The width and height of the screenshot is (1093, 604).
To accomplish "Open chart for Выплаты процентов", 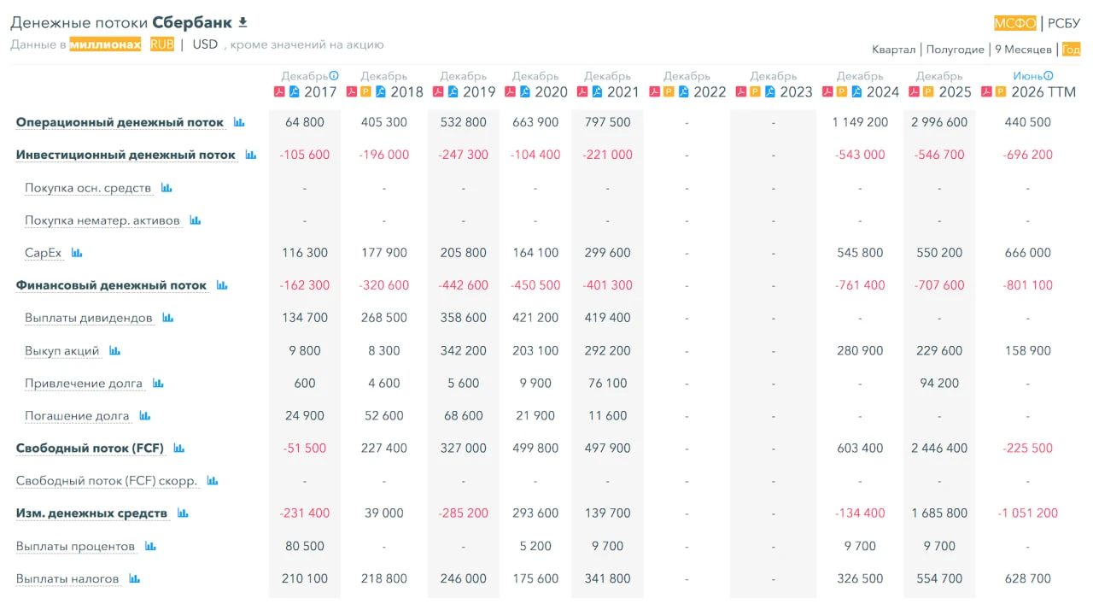I will tap(150, 545).
